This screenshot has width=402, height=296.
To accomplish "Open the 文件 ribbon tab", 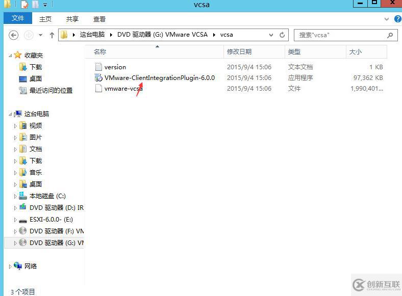I will click(x=18, y=18).
